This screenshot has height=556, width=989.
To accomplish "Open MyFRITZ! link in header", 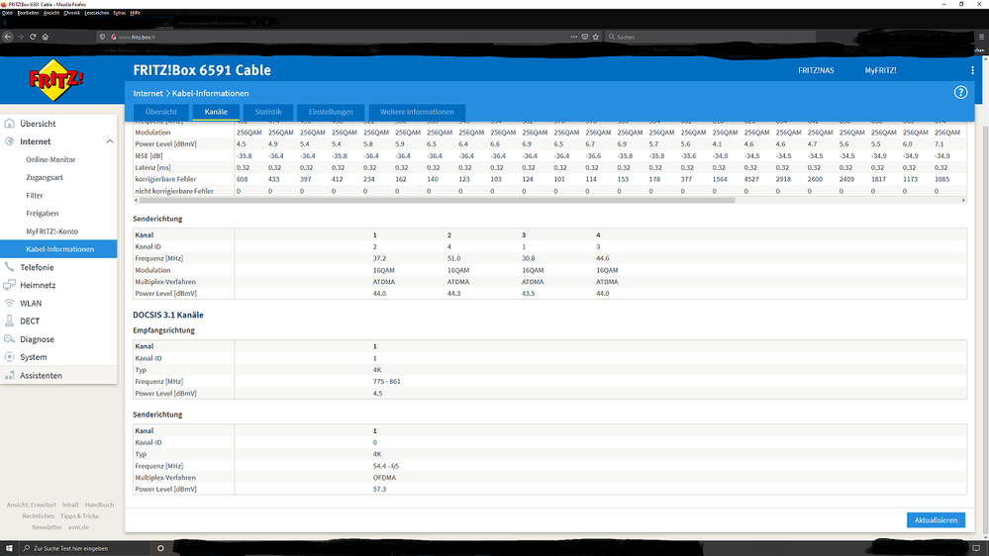I will point(880,70).
